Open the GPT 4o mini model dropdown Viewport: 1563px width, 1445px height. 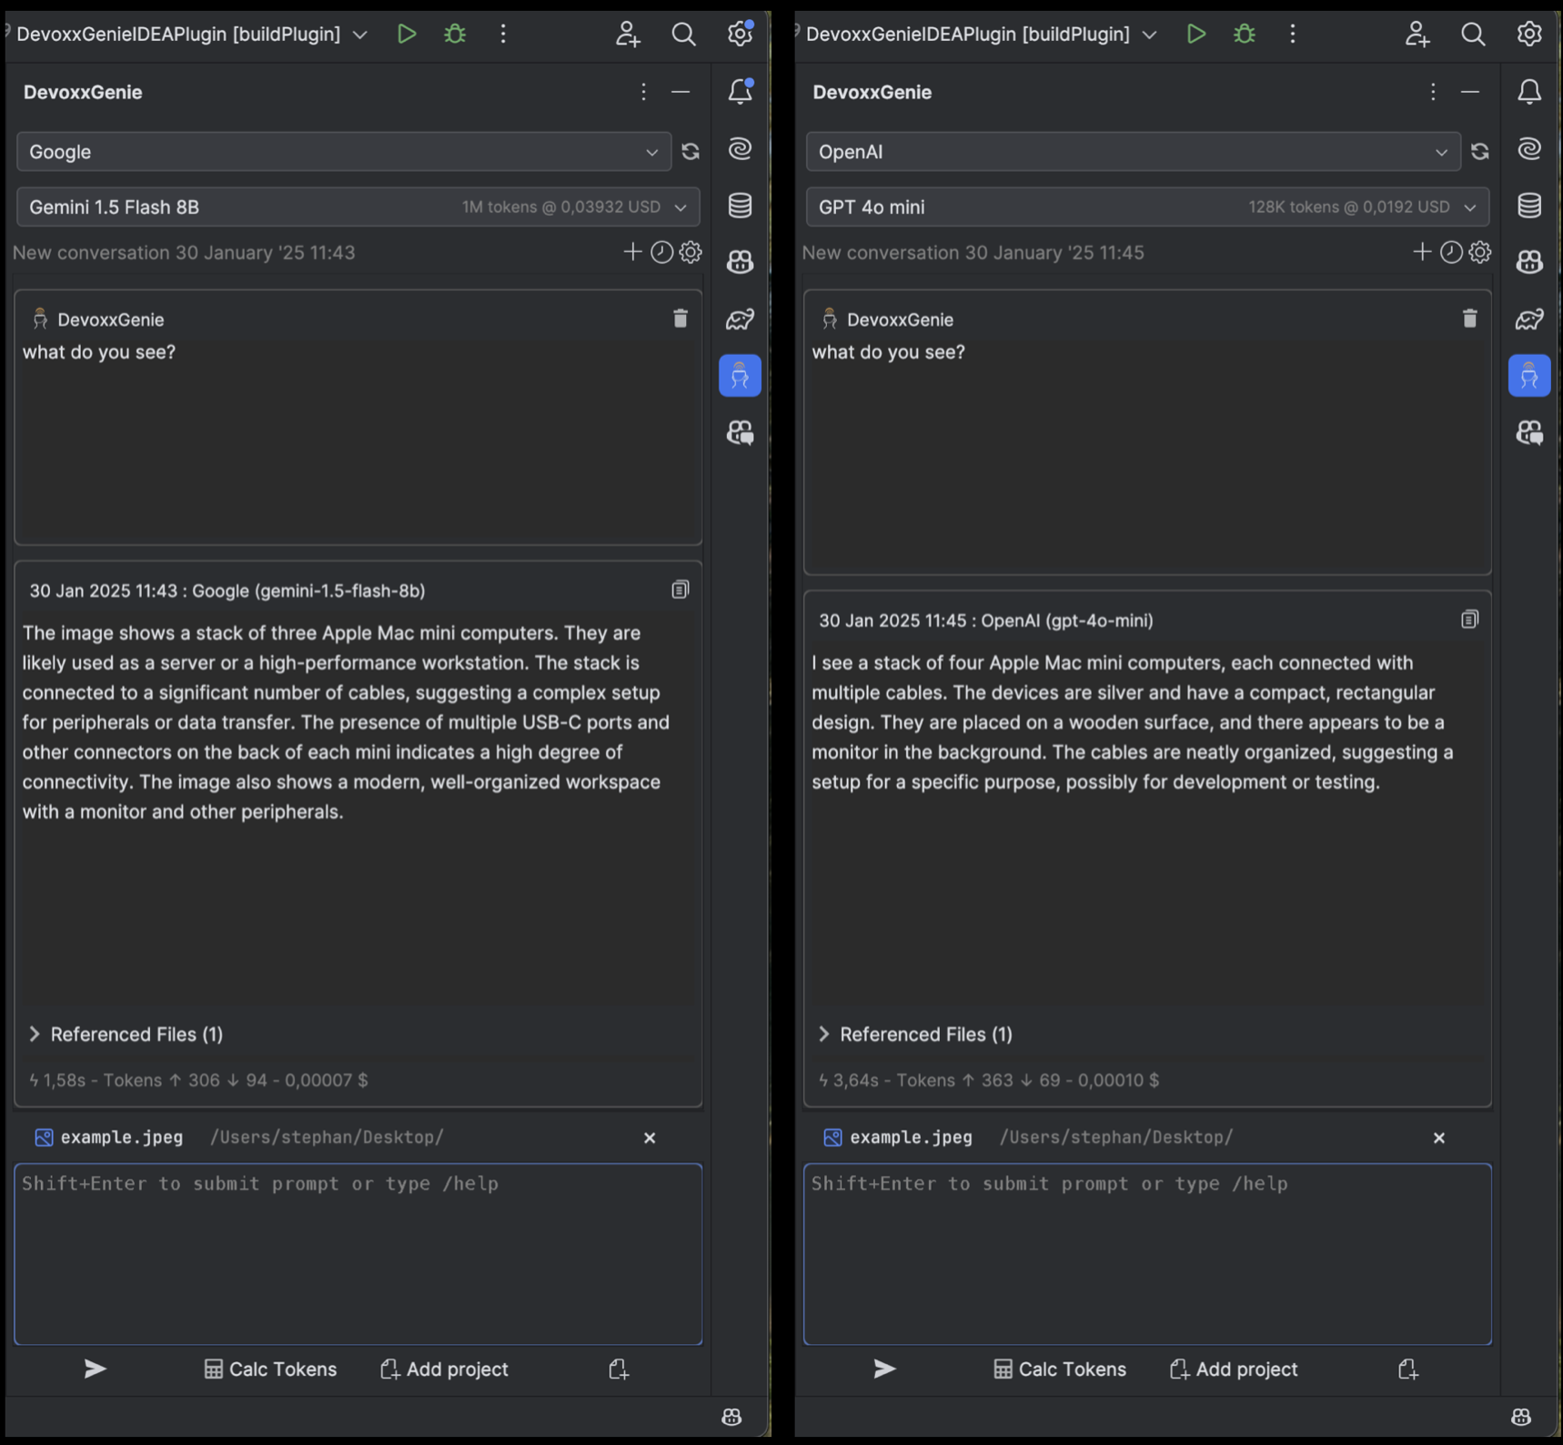pyautogui.click(x=1146, y=207)
